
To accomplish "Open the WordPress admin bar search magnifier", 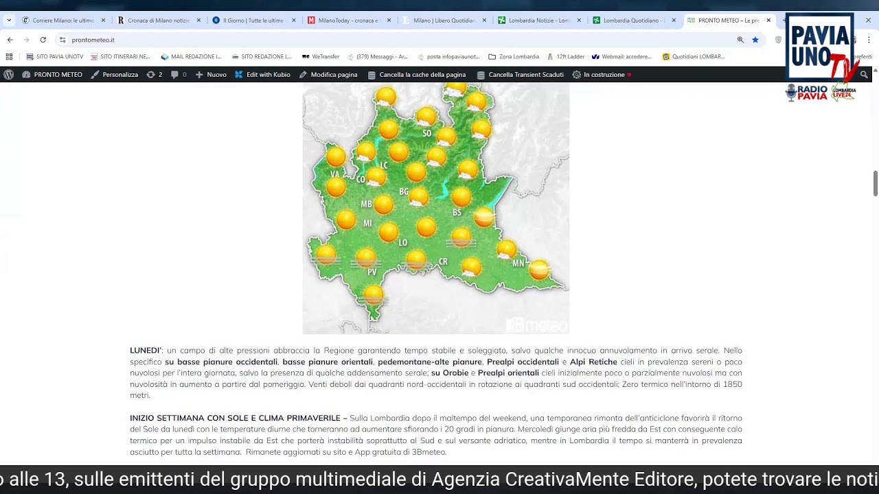I will [x=864, y=74].
